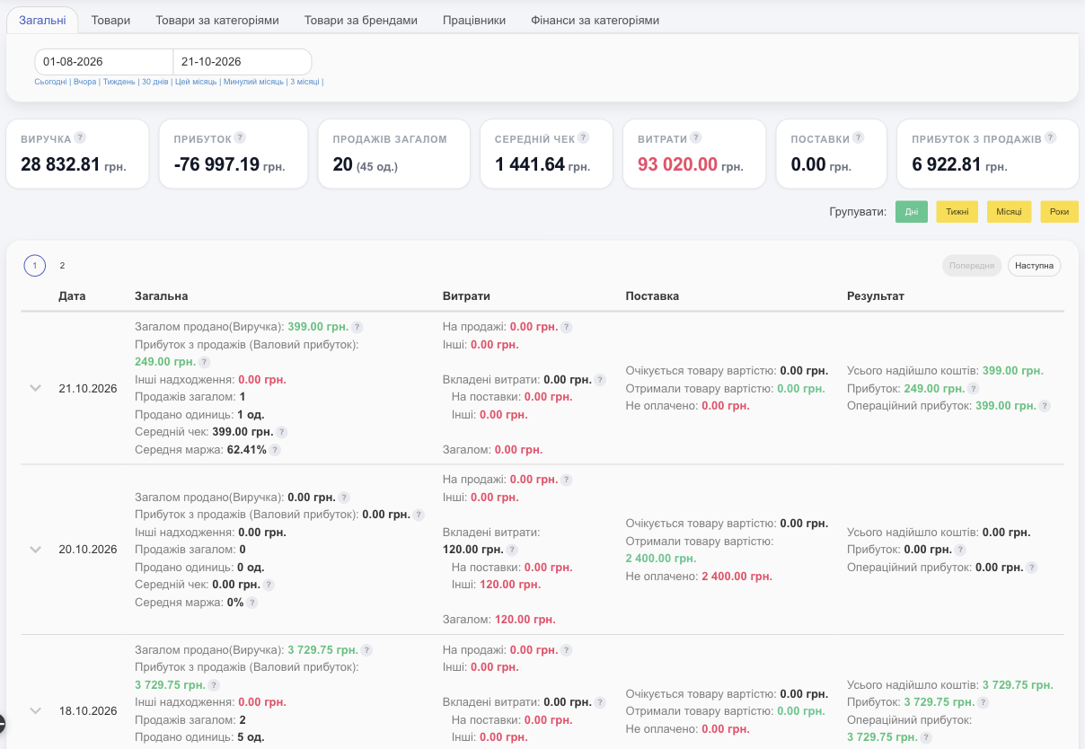Click the help icon beside the Витрати card title
This screenshot has height=749, width=1085.
696,137
